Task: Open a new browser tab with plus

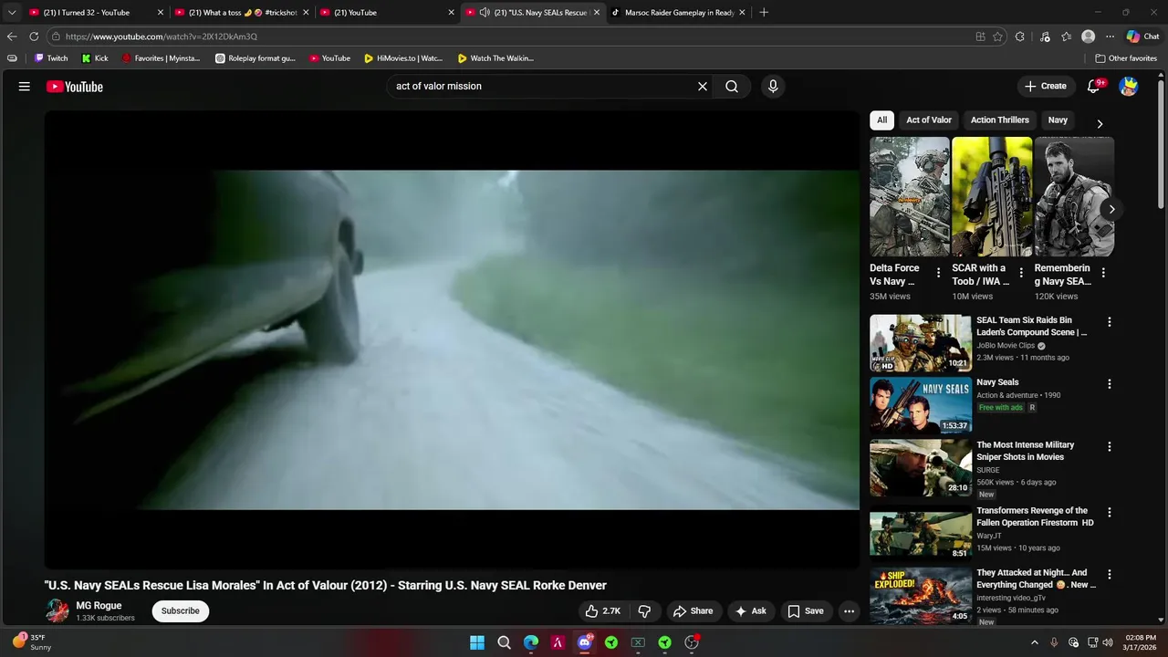Action: [x=764, y=13]
